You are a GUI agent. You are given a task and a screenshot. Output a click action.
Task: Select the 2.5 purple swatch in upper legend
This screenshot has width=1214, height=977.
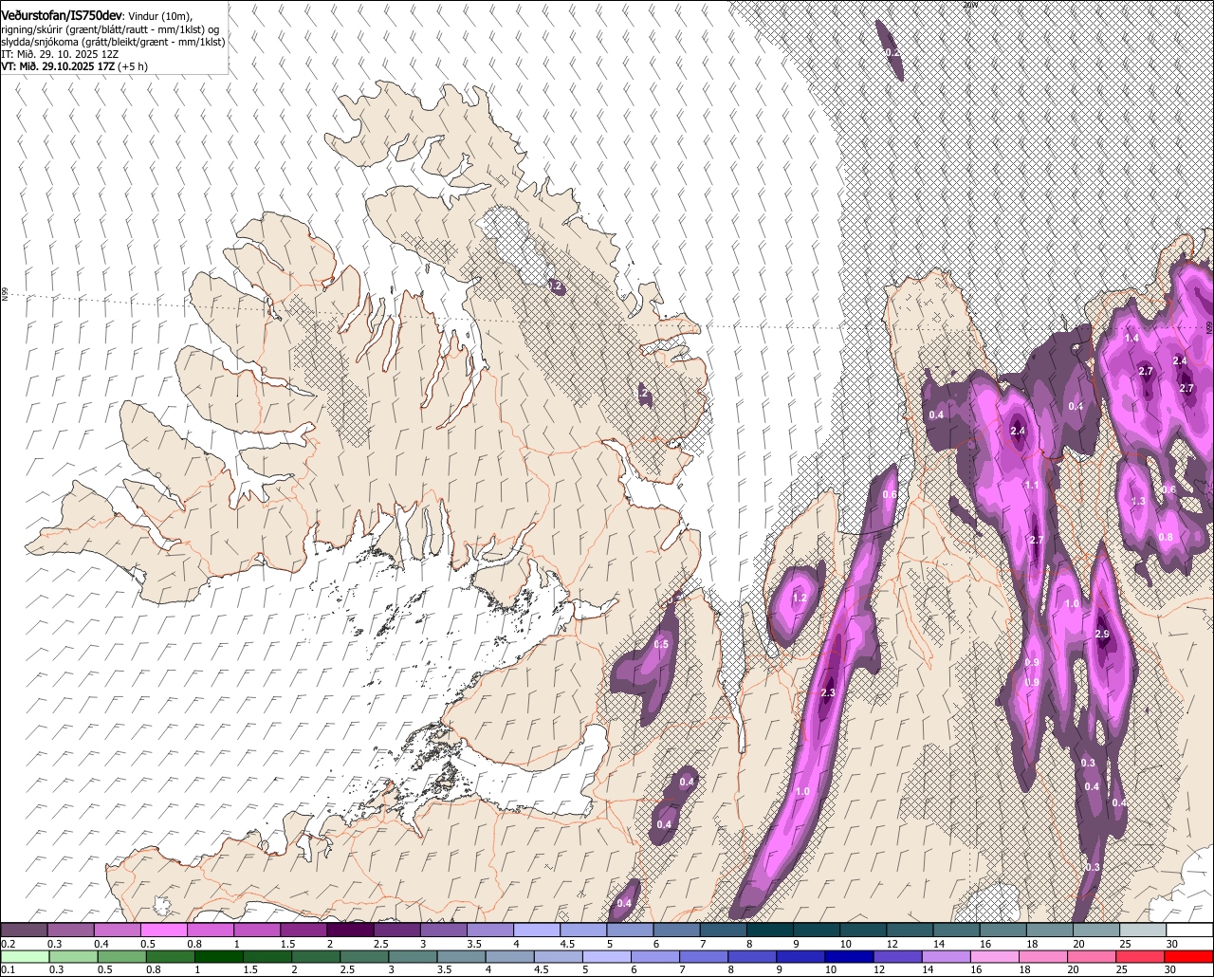[x=396, y=931]
